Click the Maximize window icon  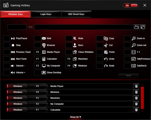pos(75,59)
